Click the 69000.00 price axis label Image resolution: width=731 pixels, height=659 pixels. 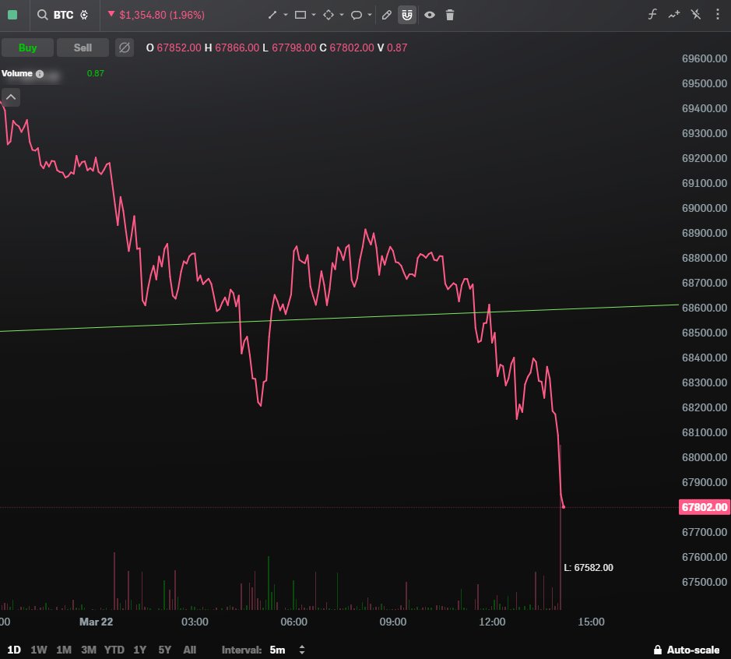click(x=704, y=208)
